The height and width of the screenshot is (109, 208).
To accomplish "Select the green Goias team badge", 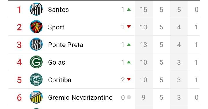I will click(36, 62).
